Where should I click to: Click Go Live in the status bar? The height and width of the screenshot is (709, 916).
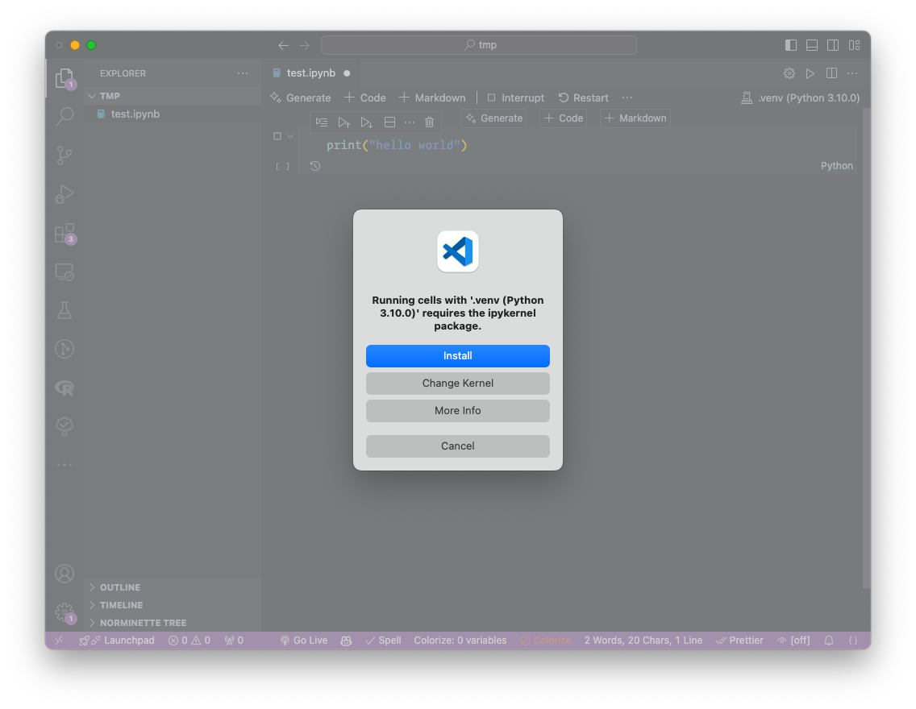(x=304, y=641)
